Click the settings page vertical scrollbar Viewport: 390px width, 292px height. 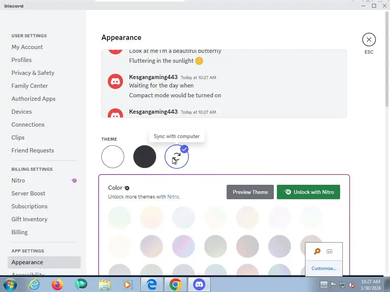point(387,59)
